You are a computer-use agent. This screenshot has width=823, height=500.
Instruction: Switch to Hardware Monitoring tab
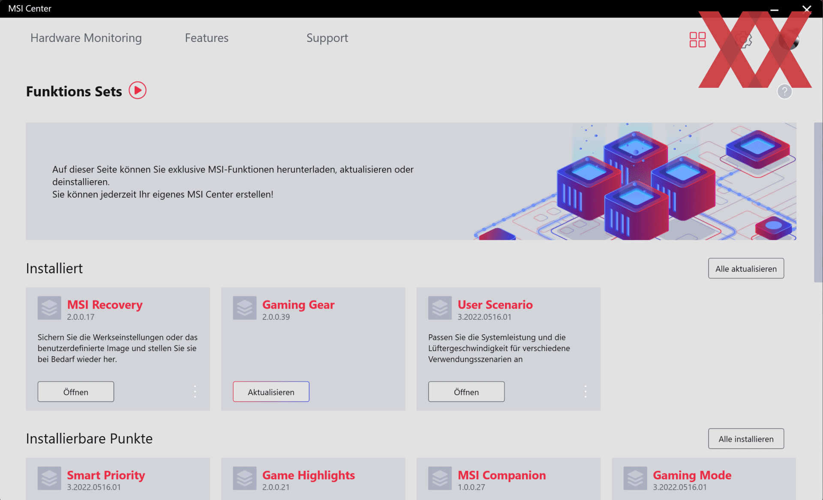point(86,38)
